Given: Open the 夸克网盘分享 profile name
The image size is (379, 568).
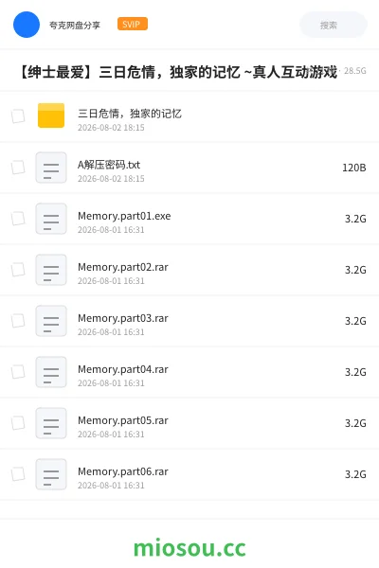Looking at the screenshot, I should tap(75, 25).
